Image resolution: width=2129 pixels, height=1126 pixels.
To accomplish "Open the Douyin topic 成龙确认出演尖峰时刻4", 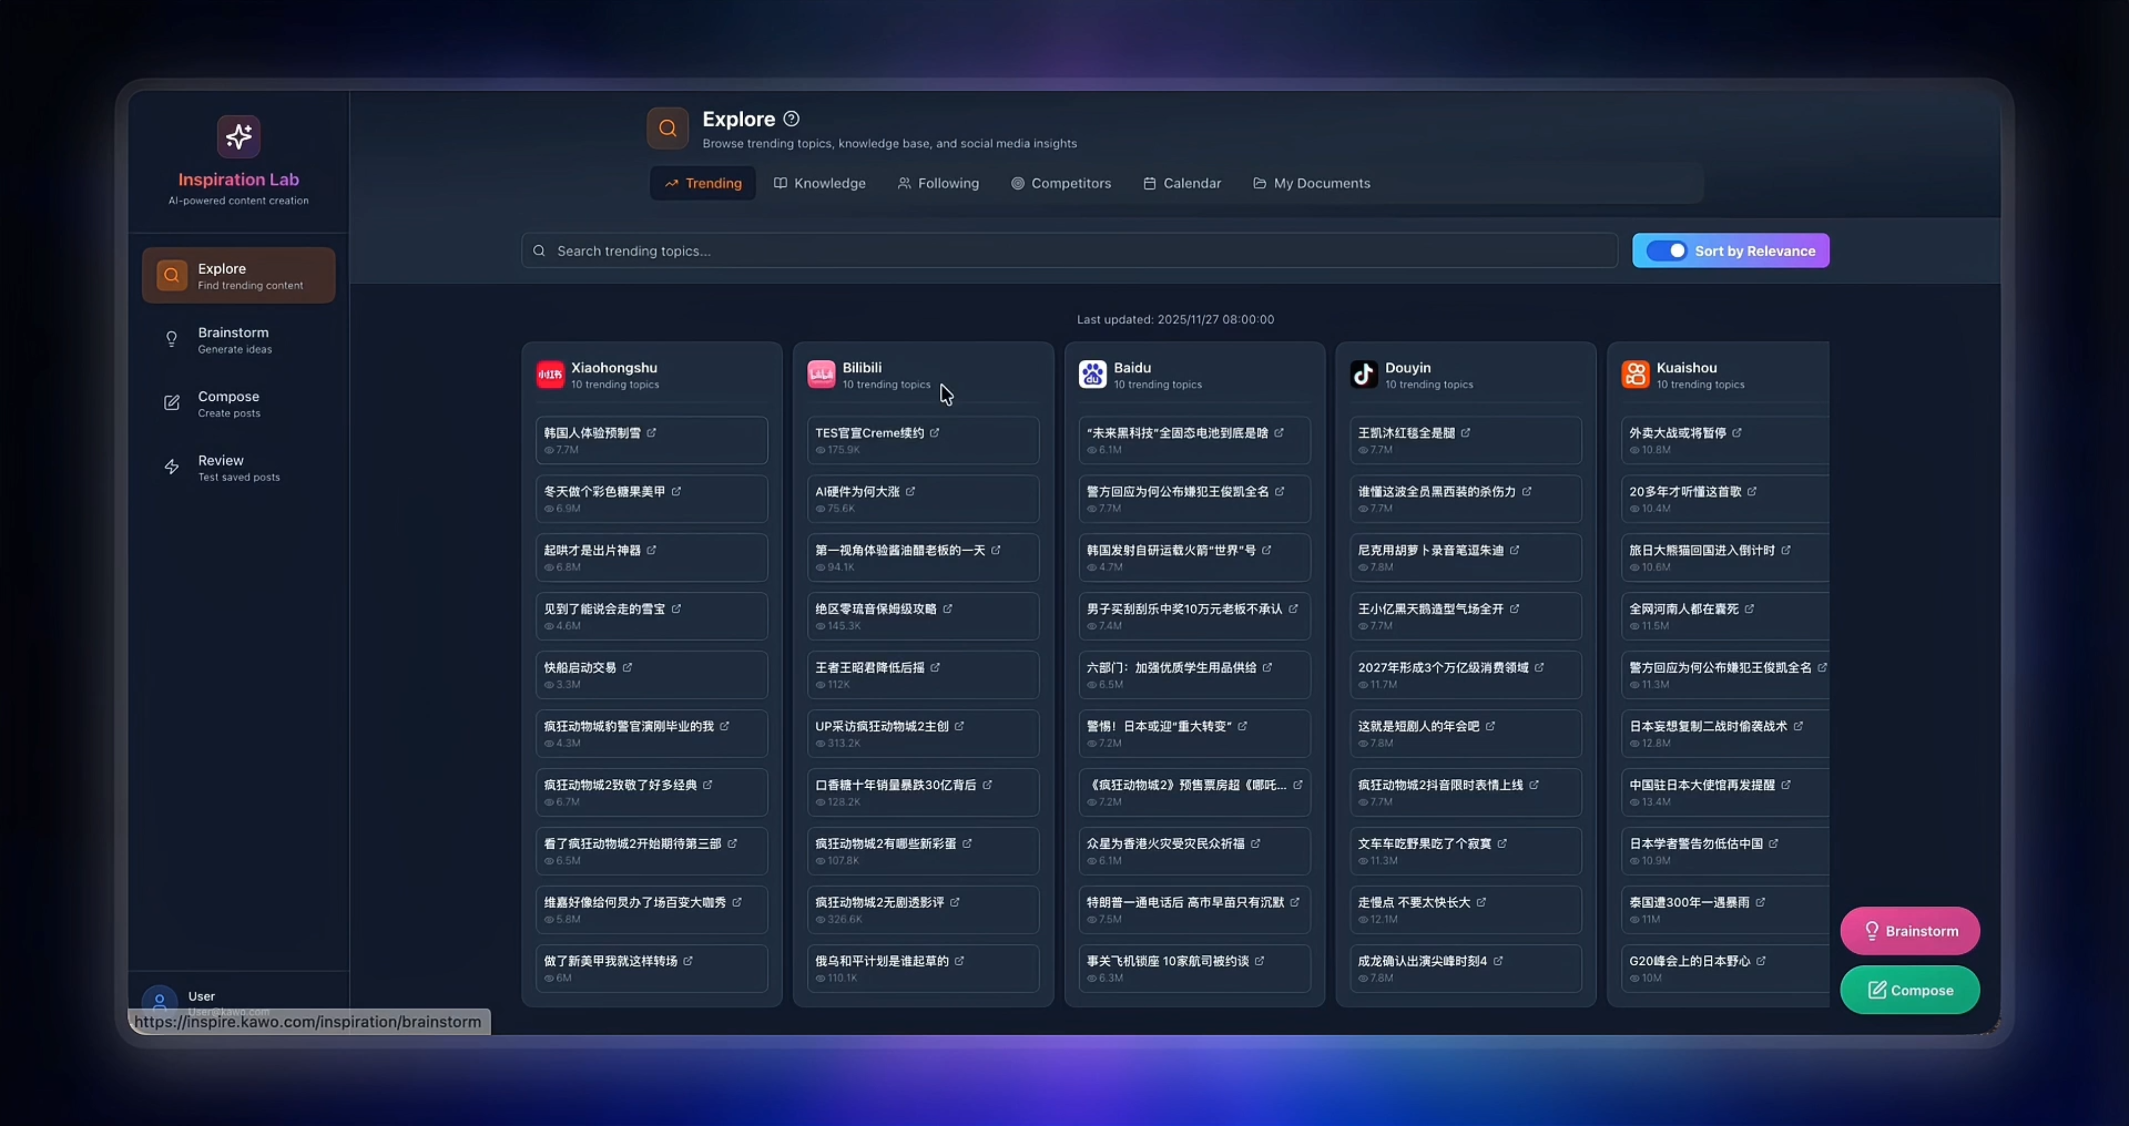I will pos(1422,962).
